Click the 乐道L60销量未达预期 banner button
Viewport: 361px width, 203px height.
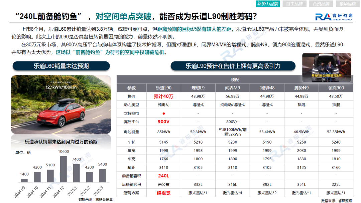click(61, 66)
